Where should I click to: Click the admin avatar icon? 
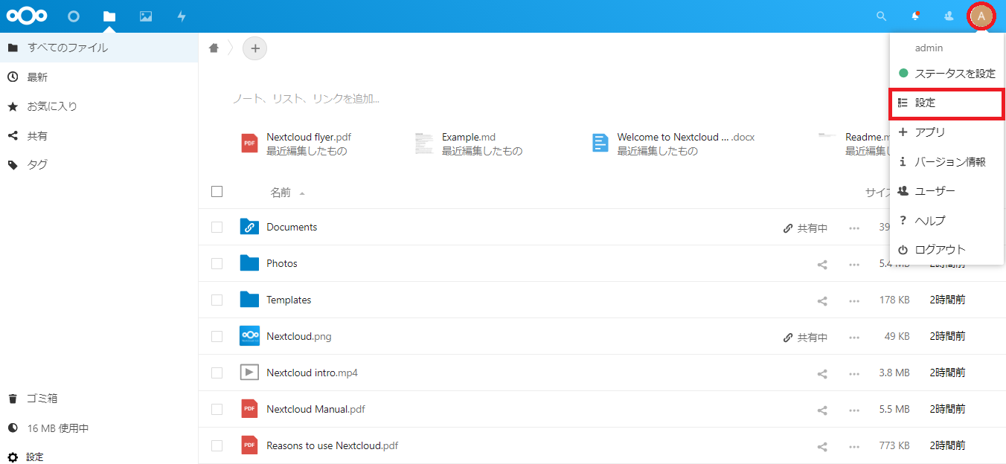tap(981, 16)
